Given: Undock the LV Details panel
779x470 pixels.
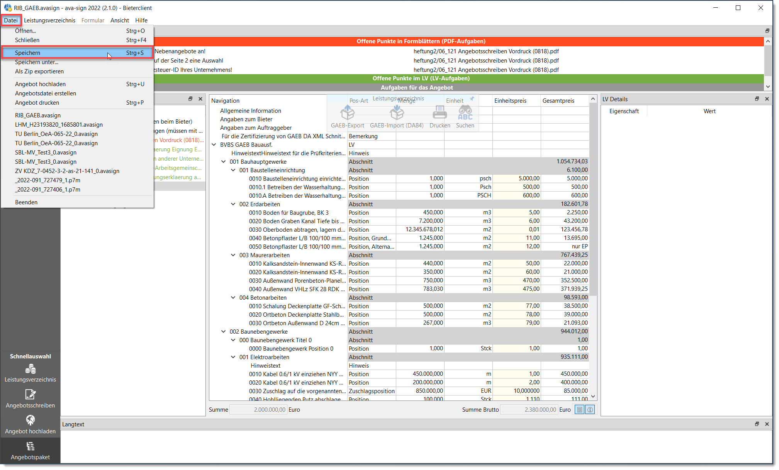Looking at the screenshot, I should pyautogui.click(x=757, y=99).
